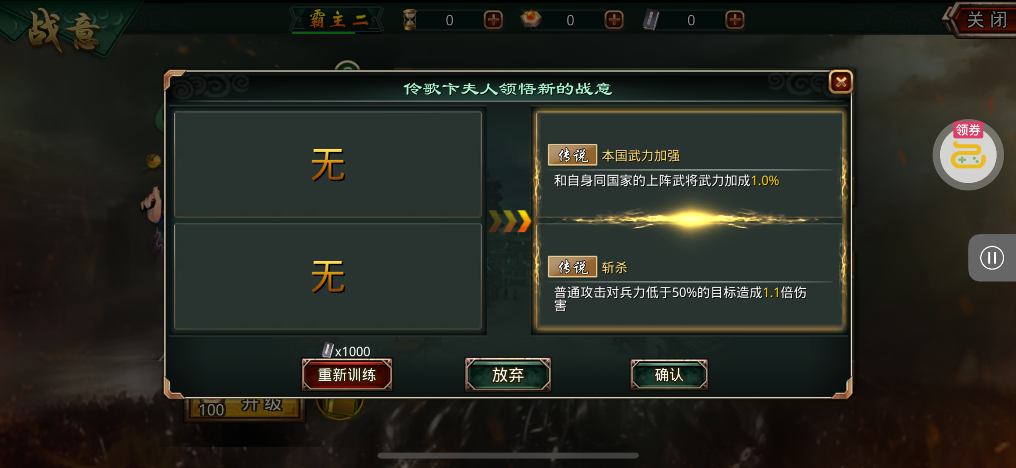Open the 领券 coupon floating icon
The width and height of the screenshot is (1016, 468).
click(968, 154)
